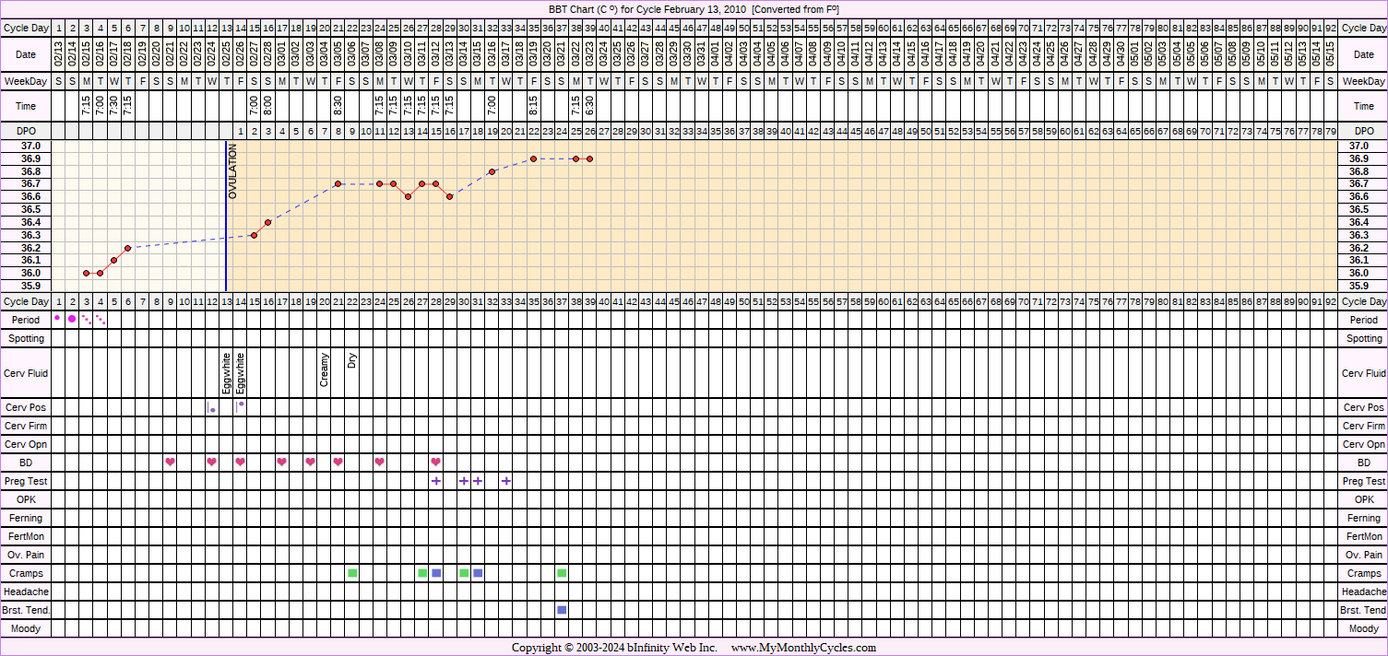Select the Dry cervical fluid entry
The width and height of the screenshot is (1388, 656).
click(x=352, y=360)
